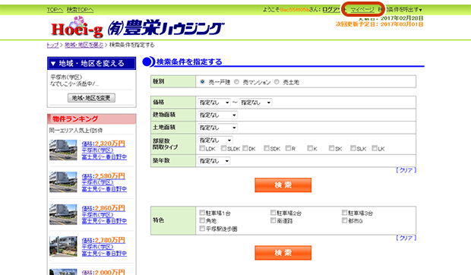Click the 同一エリア人気上位5件 text
Screen dimensions: 471x275
(x=76, y=131)
